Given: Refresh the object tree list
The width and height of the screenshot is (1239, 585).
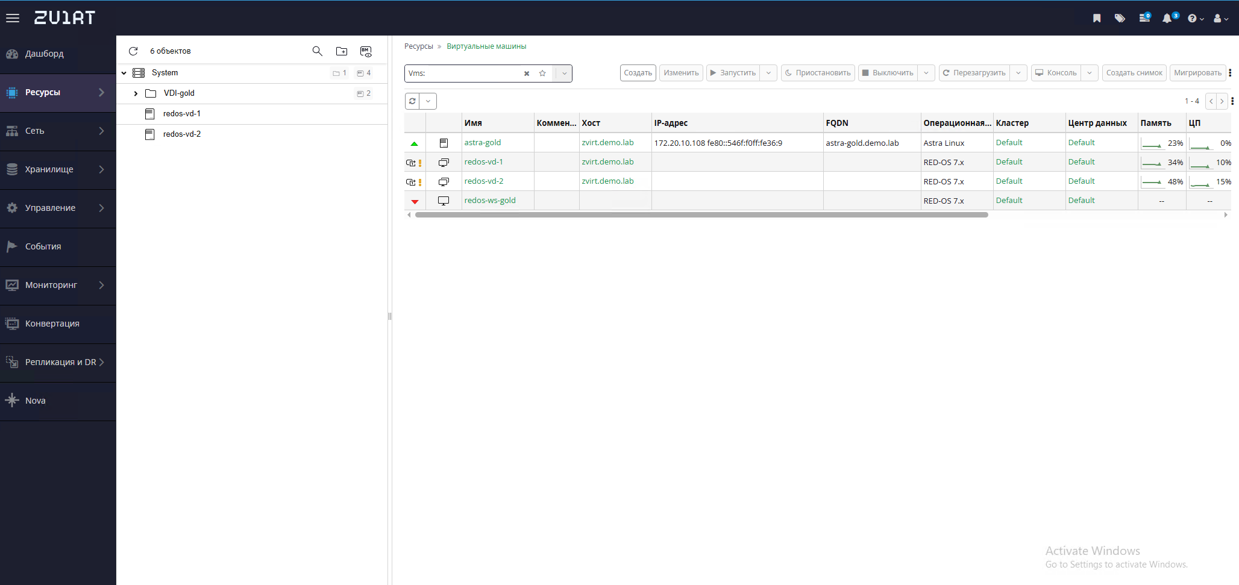Looking at the screenshot, I should [133, 51].
